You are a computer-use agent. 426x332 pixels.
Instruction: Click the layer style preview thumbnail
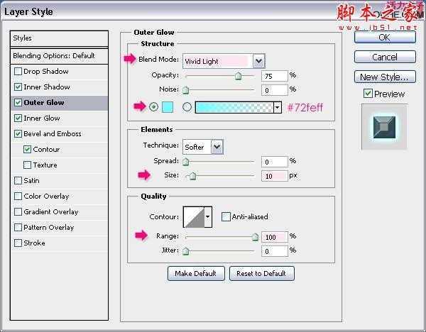(x=384, y=126)
